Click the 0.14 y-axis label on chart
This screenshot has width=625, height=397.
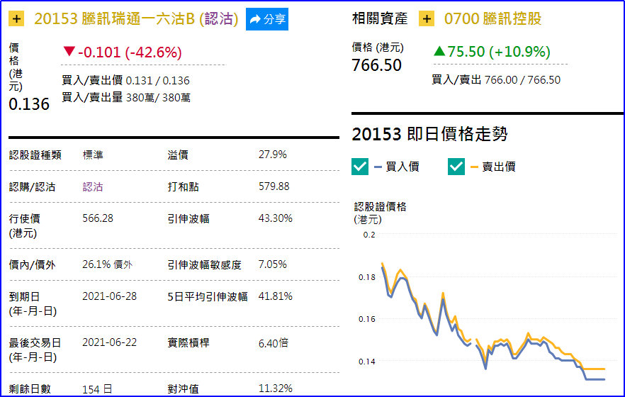tap(367, 362)
